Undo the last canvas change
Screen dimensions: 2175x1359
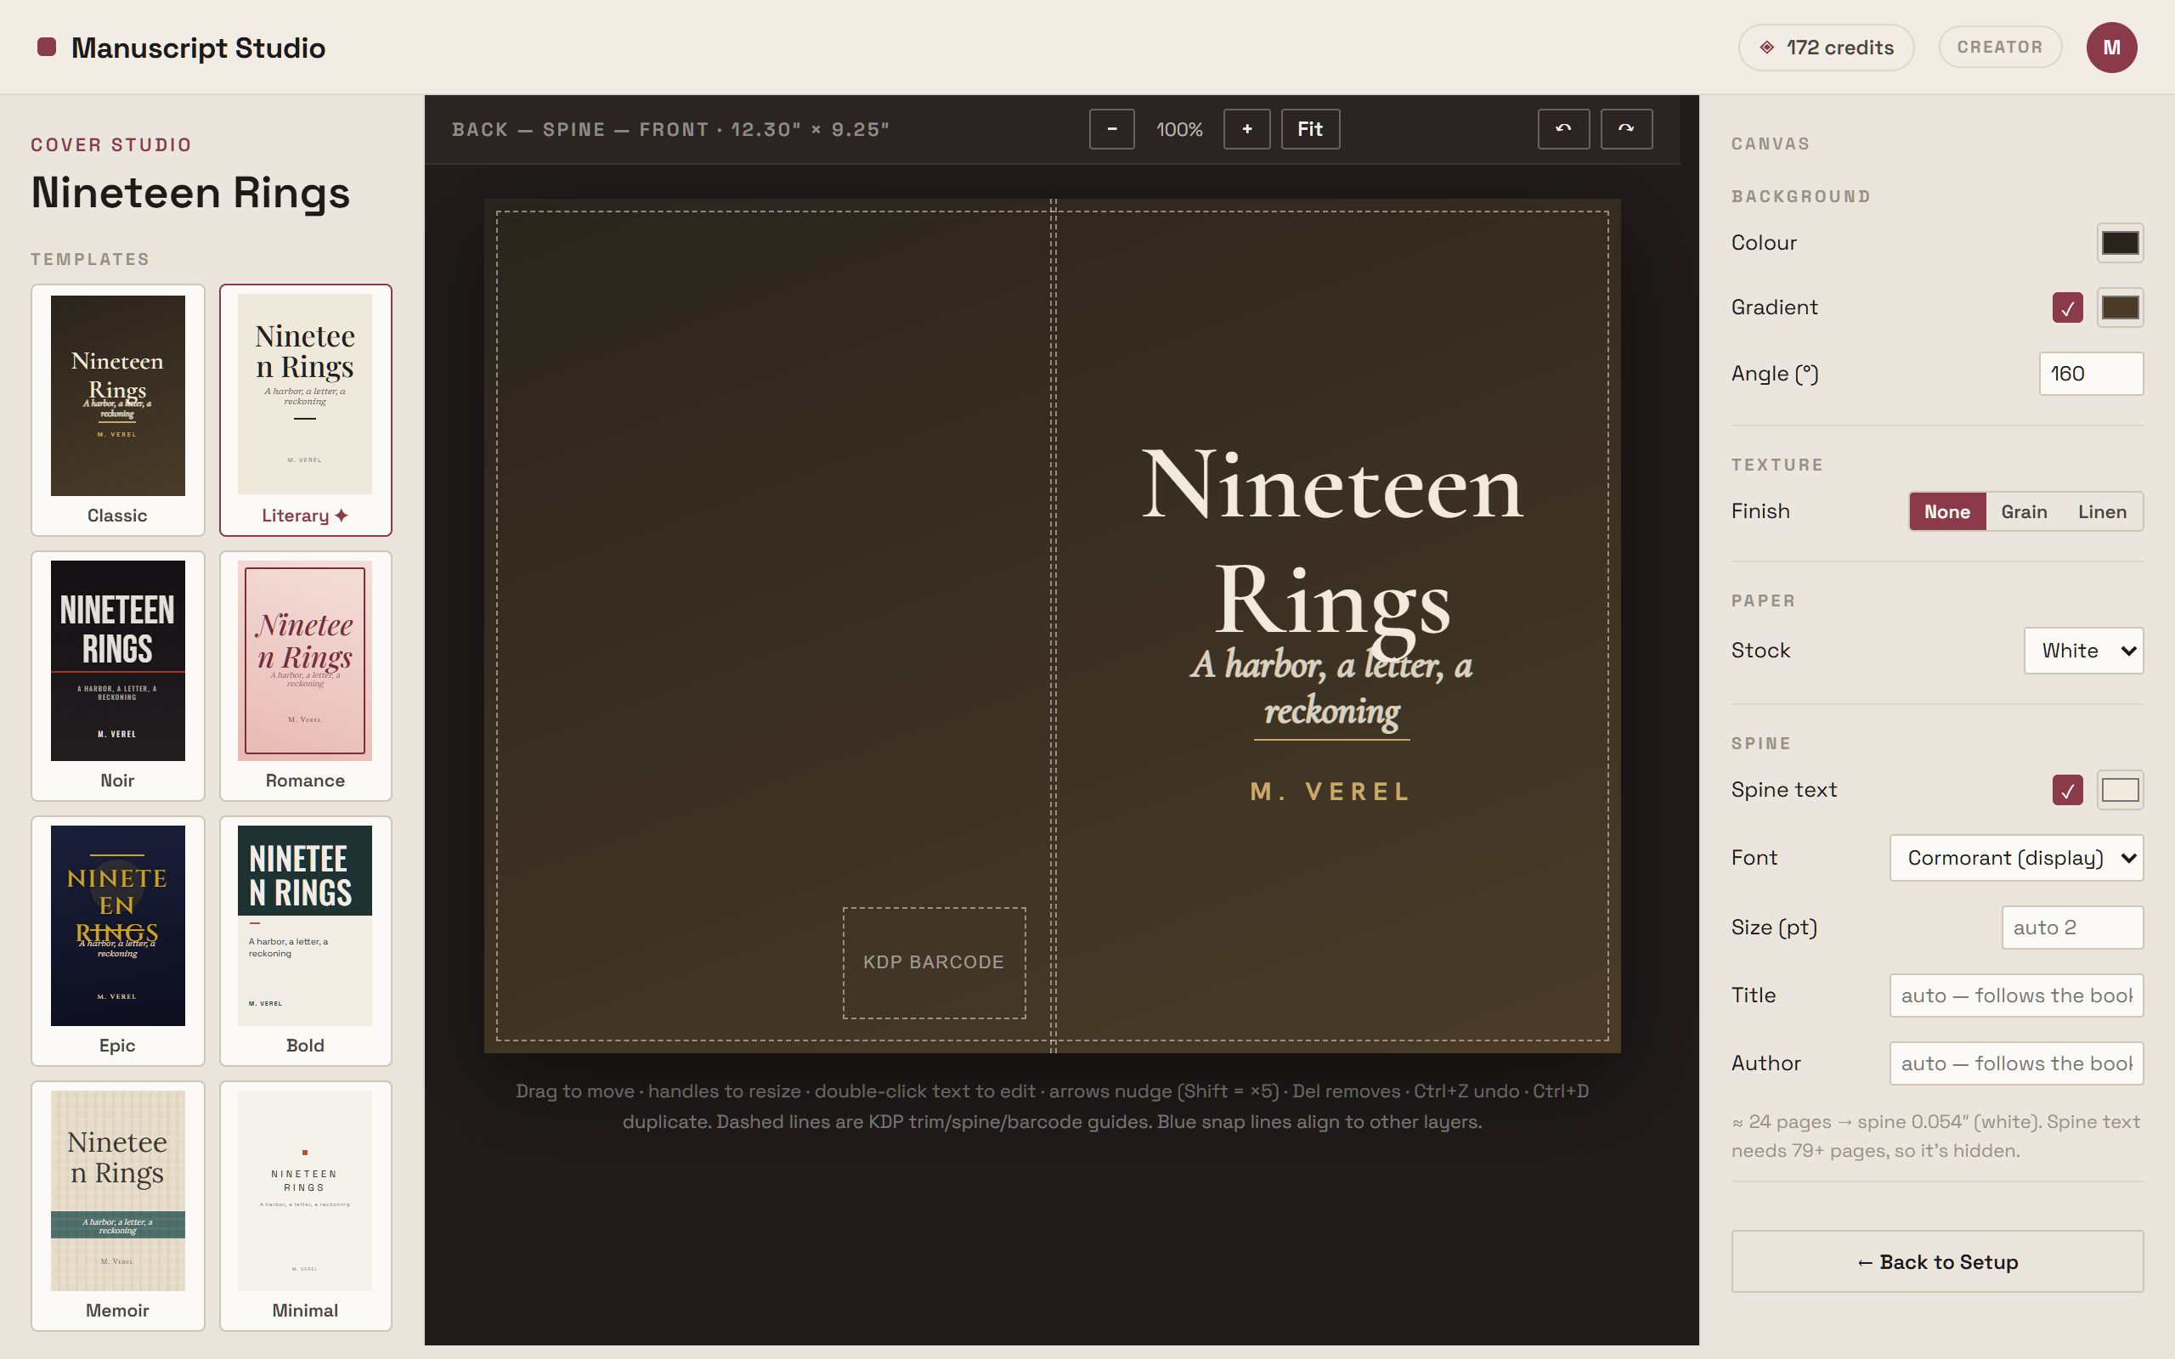click(1564, 129)
